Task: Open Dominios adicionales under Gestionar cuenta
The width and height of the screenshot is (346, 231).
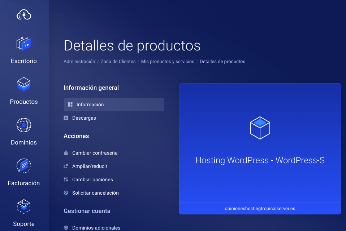Action: point(96,228)
